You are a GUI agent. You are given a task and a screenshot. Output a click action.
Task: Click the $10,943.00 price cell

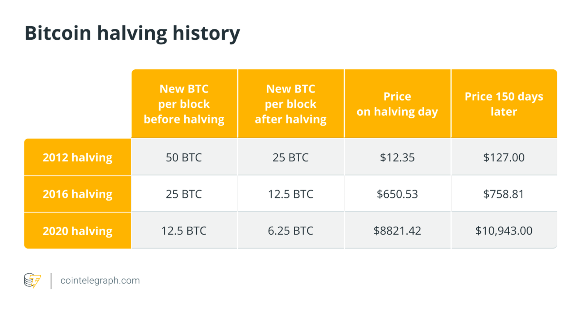tap(504, 231)
